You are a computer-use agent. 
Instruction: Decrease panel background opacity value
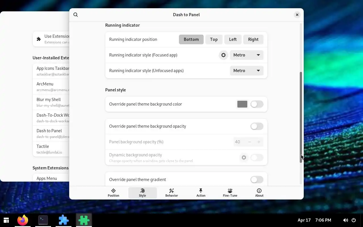(250, 142)
